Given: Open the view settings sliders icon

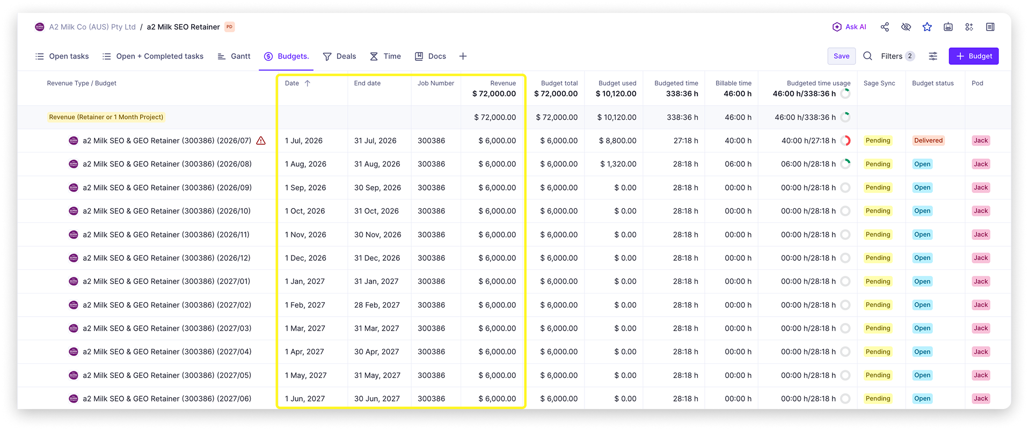Looking at the screenshot, I should pos(933,56).
